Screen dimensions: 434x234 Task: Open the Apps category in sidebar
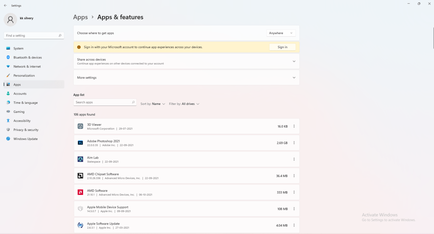coord(34,85)
